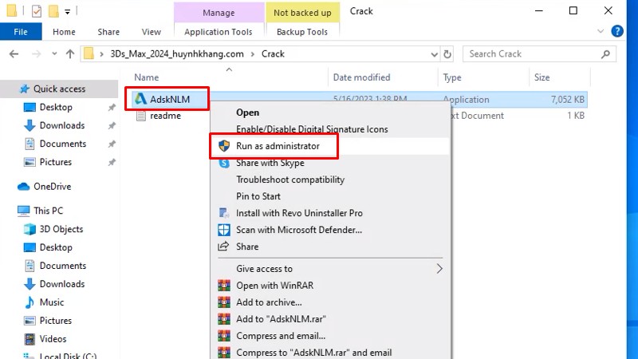This screenshot has width=638, height=359.
Task: Click the Microsoft Defender scan icon
Action: [224, 230]
